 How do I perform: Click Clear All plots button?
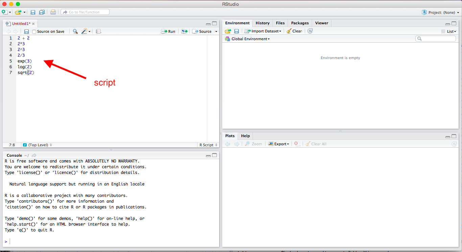[316, 144]
